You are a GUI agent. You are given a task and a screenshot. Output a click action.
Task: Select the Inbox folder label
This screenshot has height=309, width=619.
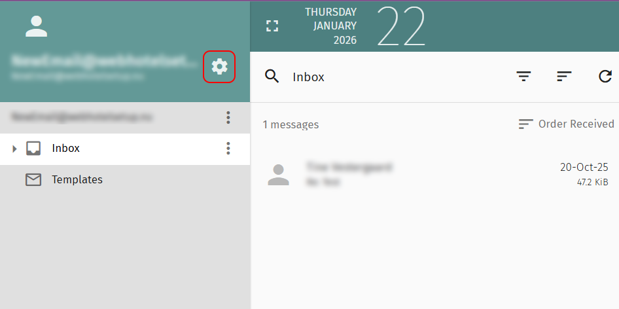[x=66, y=149]
